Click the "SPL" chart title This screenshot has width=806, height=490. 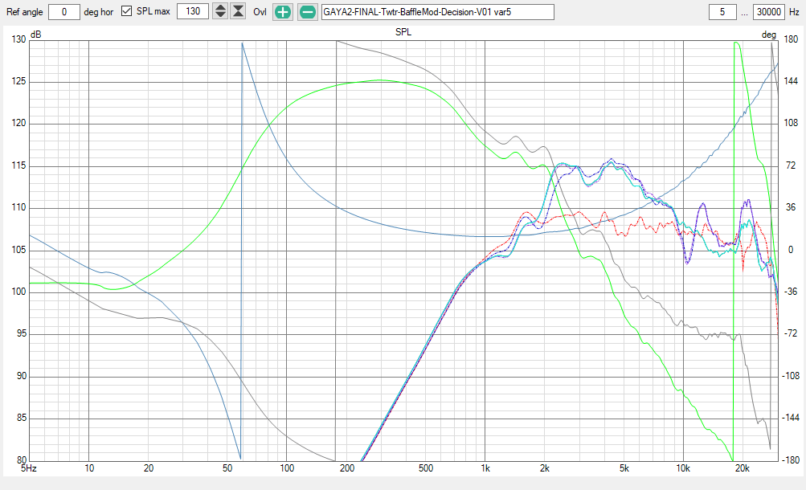[403, 32]
